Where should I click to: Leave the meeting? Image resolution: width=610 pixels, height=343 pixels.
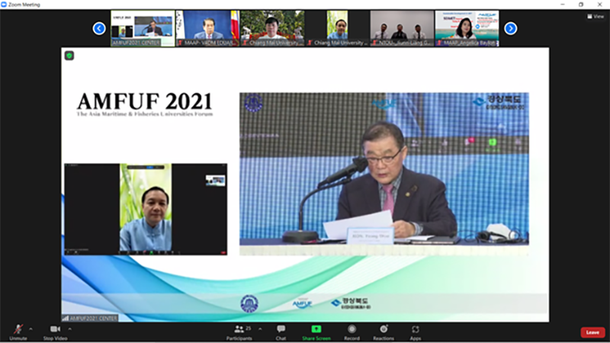coord(592,332)
